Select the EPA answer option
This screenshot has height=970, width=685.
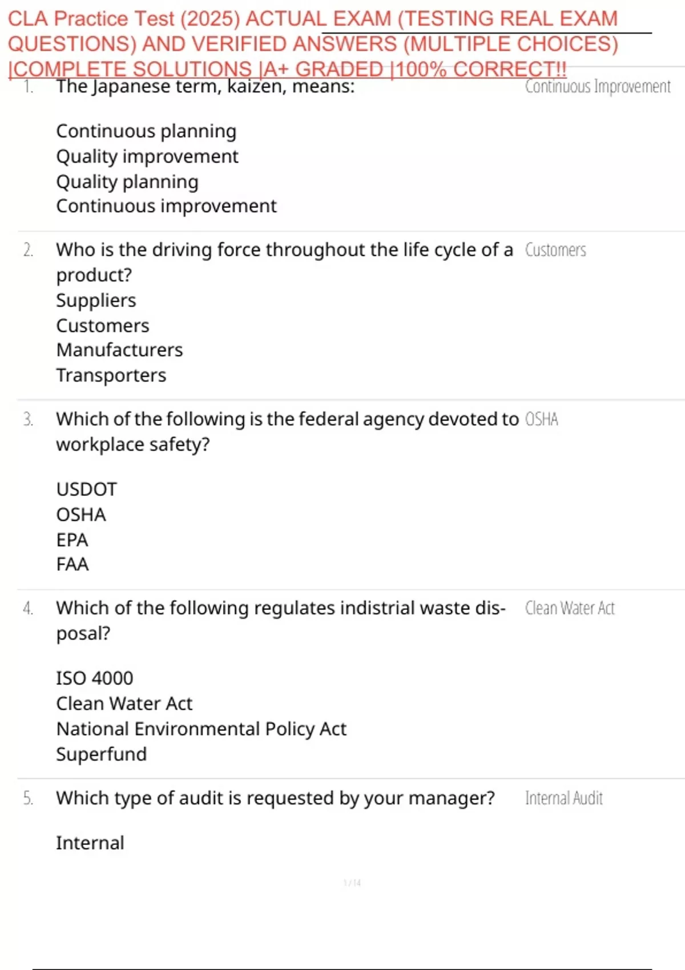pos(72,540)
